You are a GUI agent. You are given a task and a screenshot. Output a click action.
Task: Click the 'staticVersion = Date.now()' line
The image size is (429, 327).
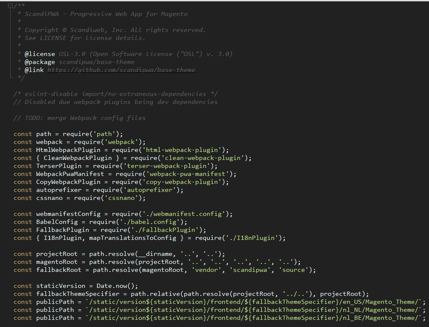coord(76,286)
